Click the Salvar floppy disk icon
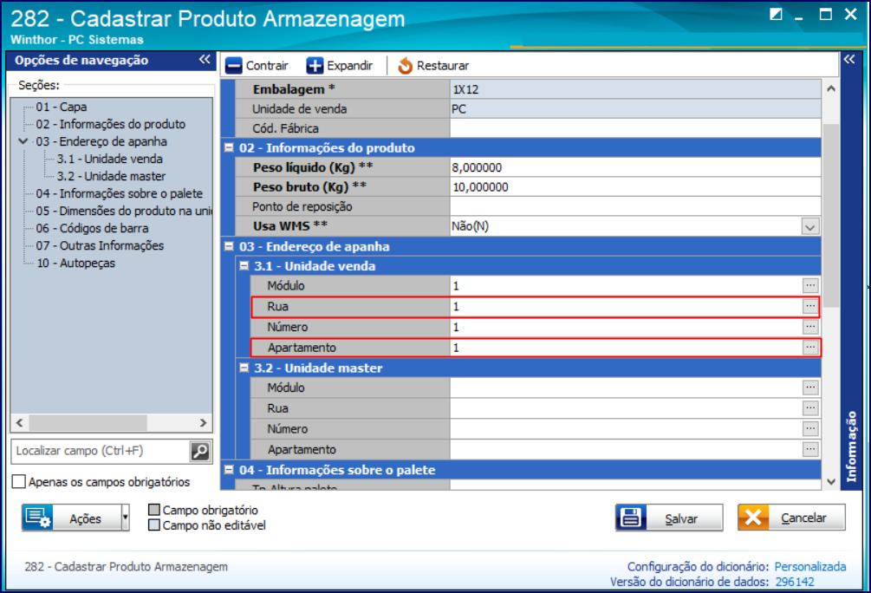Screen dimensions: 871x593 tap(631, 518)
